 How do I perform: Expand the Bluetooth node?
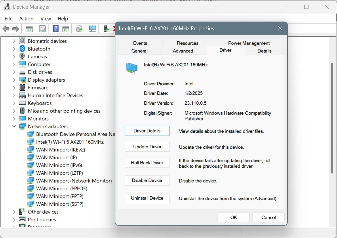click(14, 49)
